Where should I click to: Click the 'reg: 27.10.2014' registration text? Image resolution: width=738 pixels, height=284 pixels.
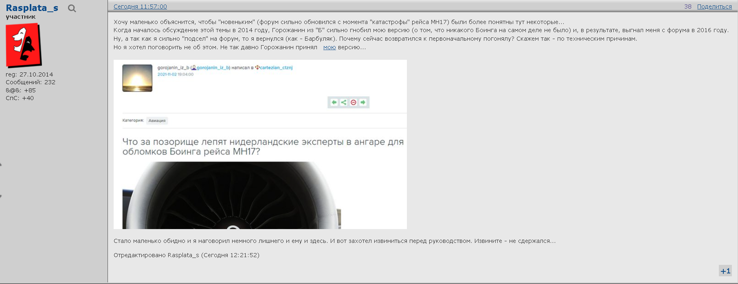29,74
